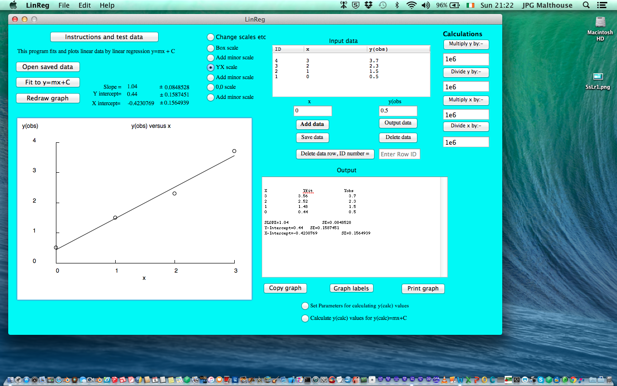Click the volume speaker icon
The width and height of the screenshot is (617, 386).
click(425, 5)
